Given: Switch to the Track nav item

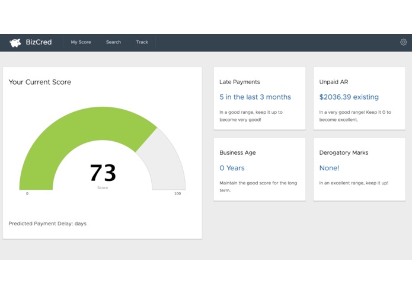Looking at the screenshot, I should (142, 42).
